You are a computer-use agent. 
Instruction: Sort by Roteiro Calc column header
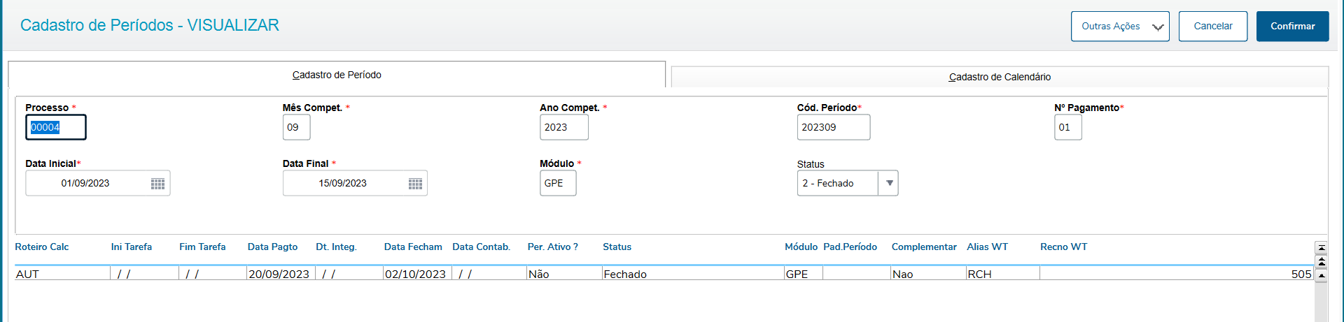coord(42,247)
